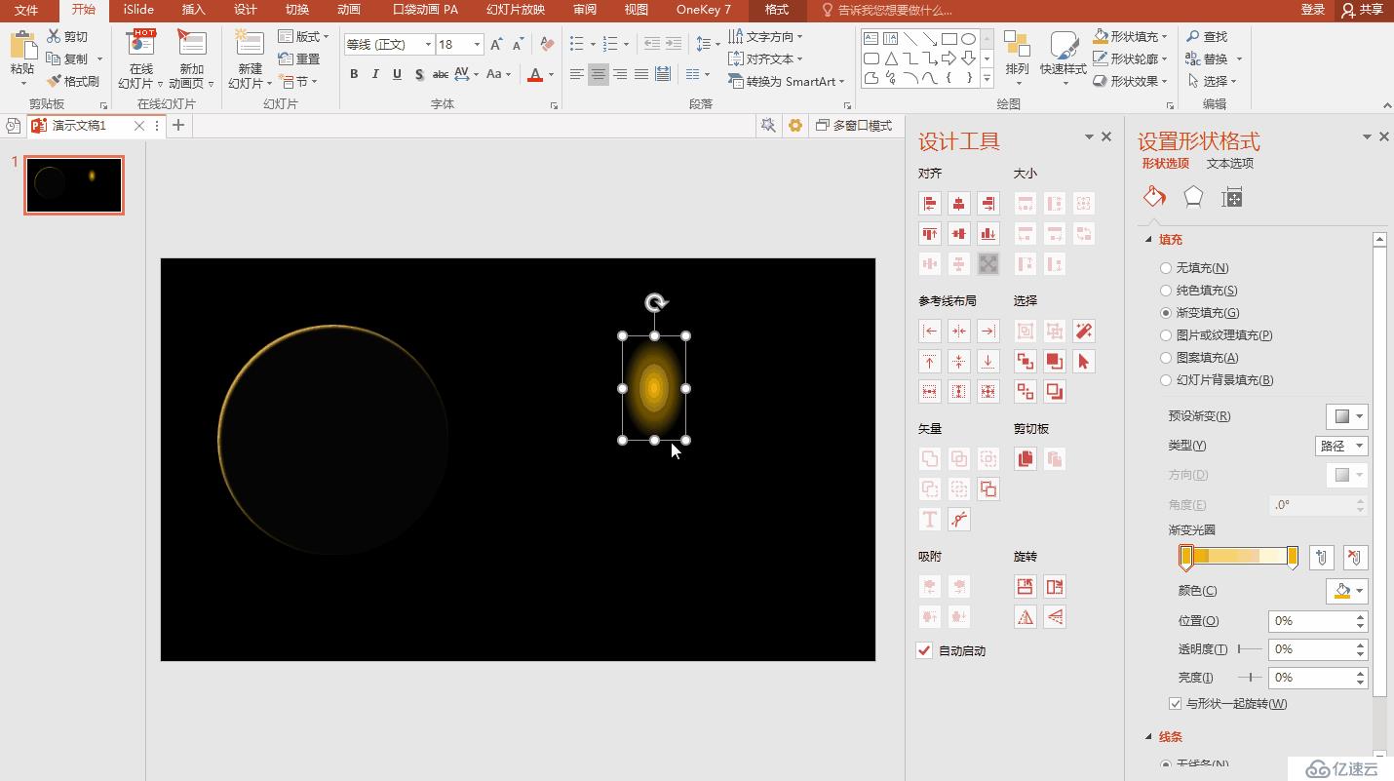Click the arrow pointer selection icon
Image resolution: width=1394 pixels, height=781 pixels.
(1084, 362)
